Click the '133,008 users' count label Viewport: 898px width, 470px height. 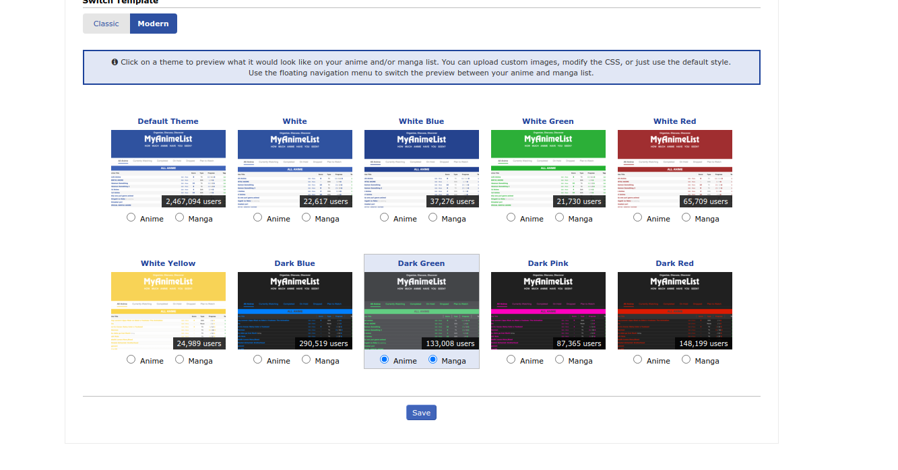(x=450, y=343)
